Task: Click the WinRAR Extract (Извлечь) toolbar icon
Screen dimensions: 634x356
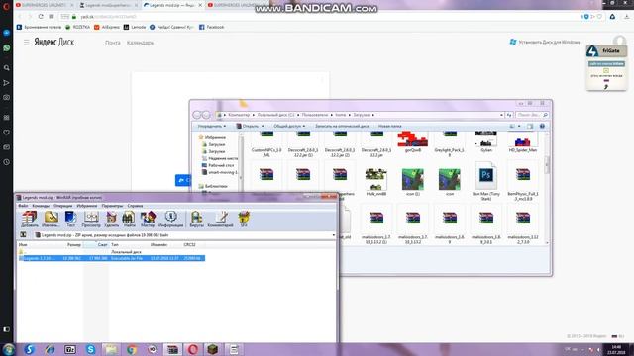Action: coord(51,220)
